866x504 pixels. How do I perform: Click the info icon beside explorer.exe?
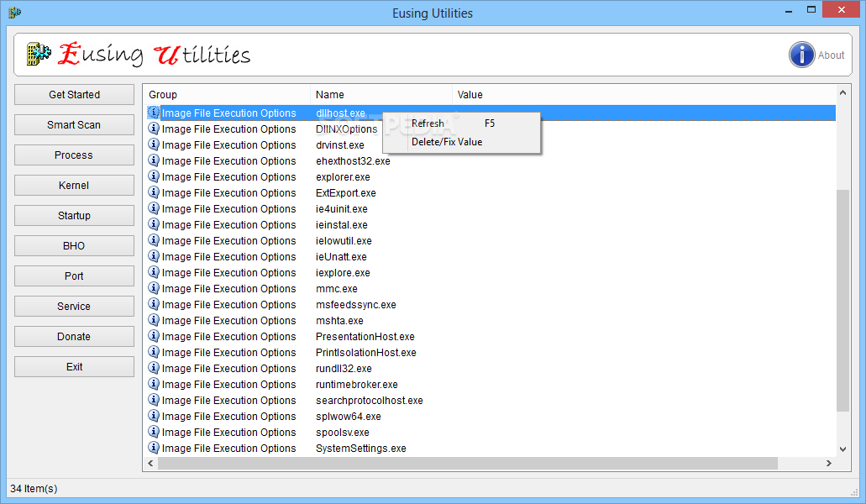[x=154, y=176]
